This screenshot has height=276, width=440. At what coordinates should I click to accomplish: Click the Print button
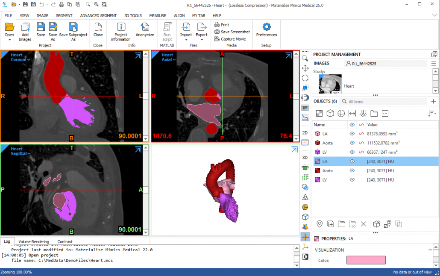coord(222,25)
